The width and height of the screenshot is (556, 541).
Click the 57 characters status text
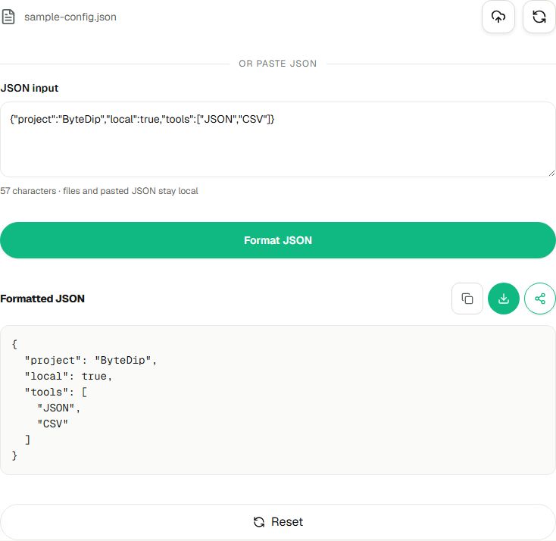point(99,191)
